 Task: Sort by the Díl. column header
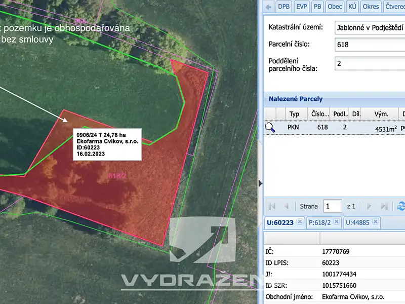[356, 114]
